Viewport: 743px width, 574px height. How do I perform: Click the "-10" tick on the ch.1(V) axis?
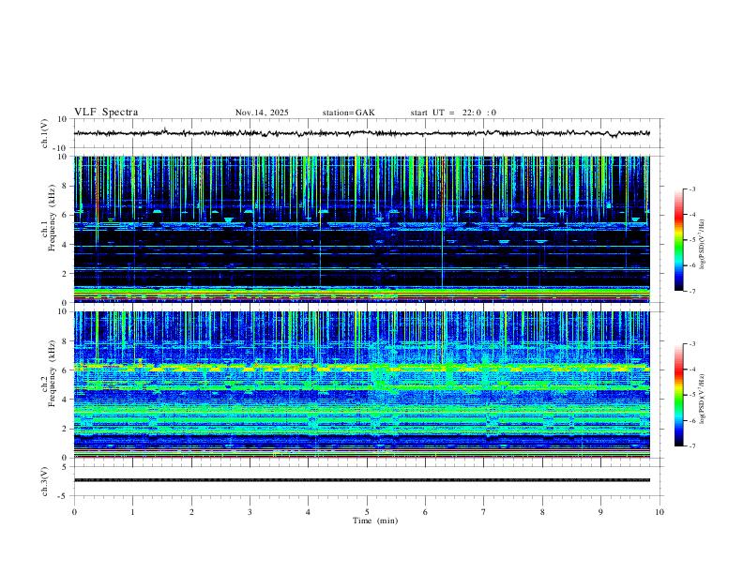(x=61, y=148)
